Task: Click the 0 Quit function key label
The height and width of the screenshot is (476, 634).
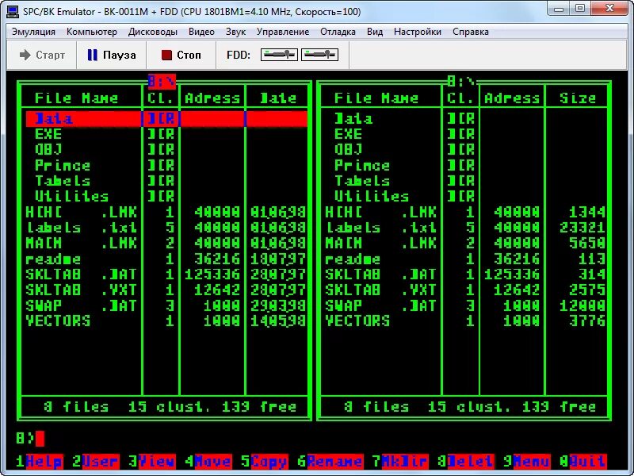Action: coord(583,461)
